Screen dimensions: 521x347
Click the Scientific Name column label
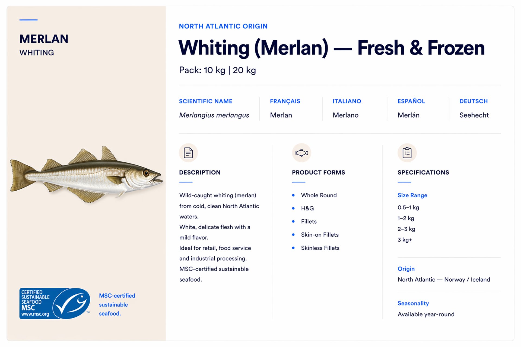pyautogui.click(x=205, y=101)
